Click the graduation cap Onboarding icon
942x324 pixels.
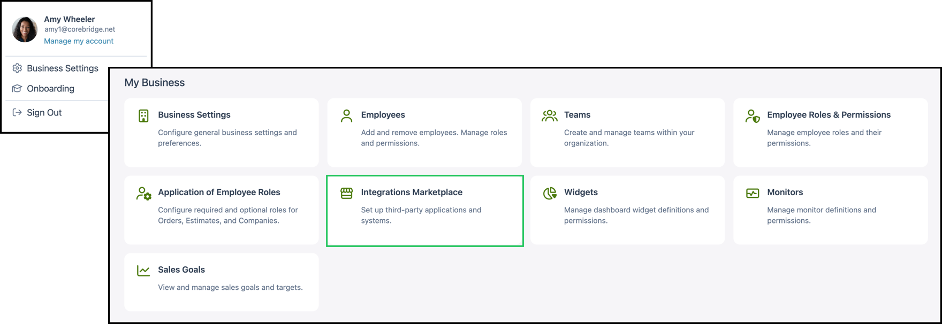click(17, 88)
